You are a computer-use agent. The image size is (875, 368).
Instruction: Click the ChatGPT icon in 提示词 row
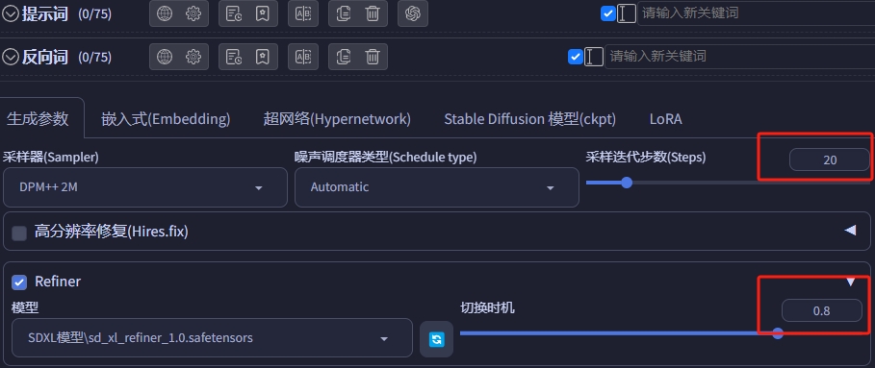click(x=413, y=13)
